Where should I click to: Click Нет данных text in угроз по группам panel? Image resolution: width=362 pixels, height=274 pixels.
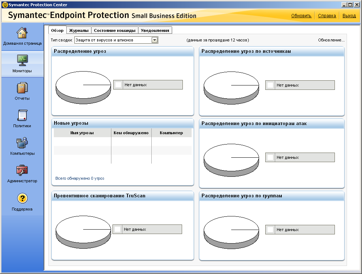(288, 230)
